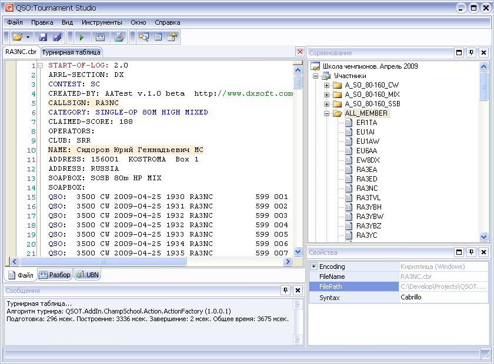
Task: Open the dropdown arrow beside the open folder
Action: 28,37
